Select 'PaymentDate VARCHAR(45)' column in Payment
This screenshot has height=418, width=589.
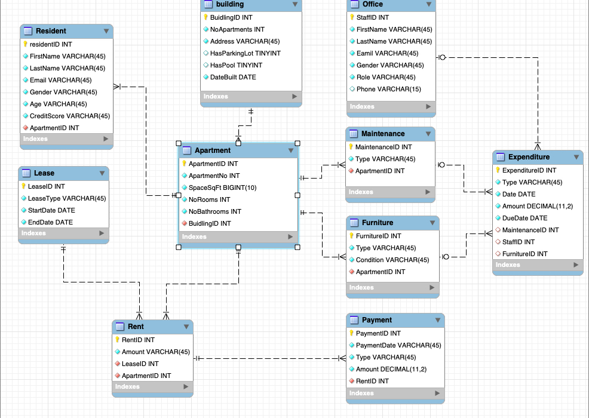[x=395, y=345]
